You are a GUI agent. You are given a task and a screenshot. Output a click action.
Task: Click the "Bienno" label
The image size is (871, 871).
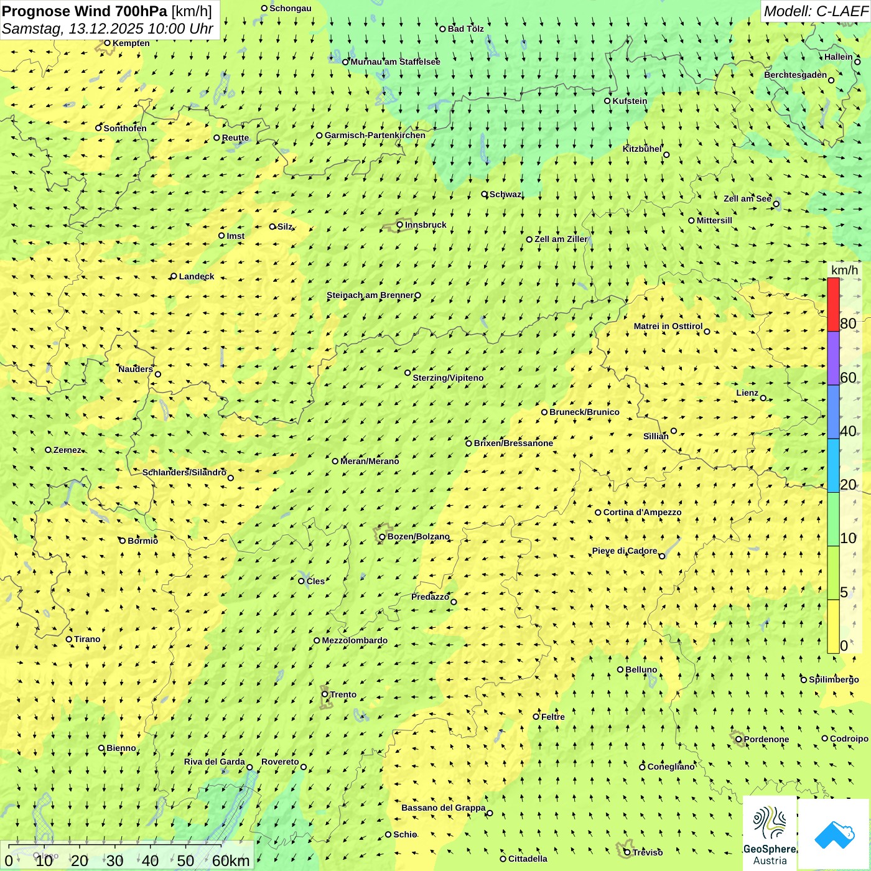click(121, 748)
